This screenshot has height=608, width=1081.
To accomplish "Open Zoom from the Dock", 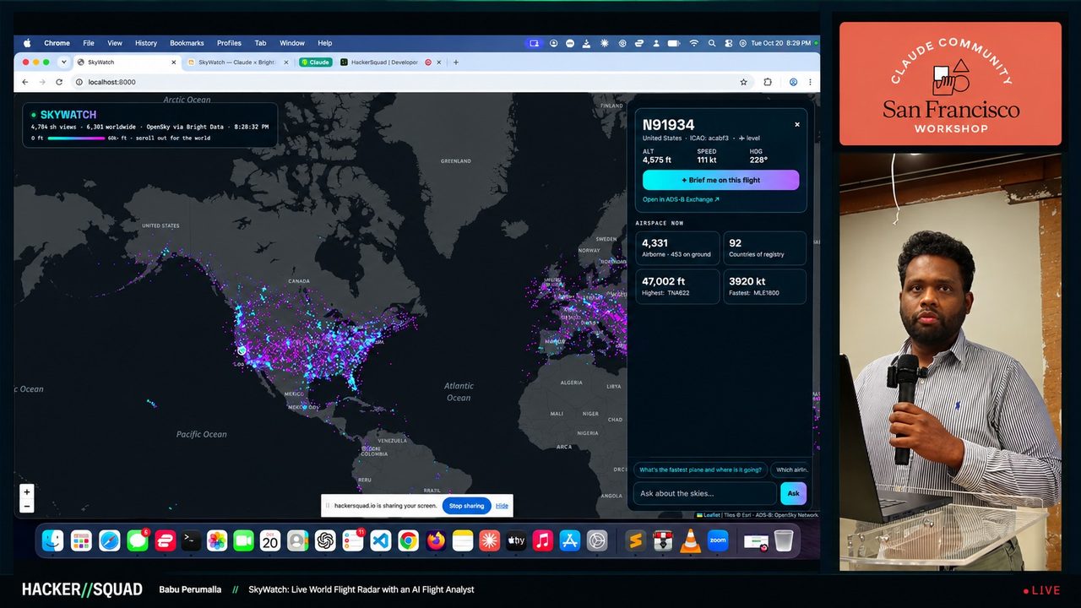I will pyautogui.click(x=718, y=540).
